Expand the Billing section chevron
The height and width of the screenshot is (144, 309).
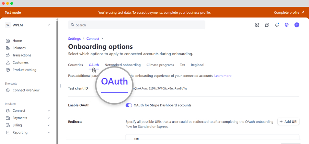(48, 125)
